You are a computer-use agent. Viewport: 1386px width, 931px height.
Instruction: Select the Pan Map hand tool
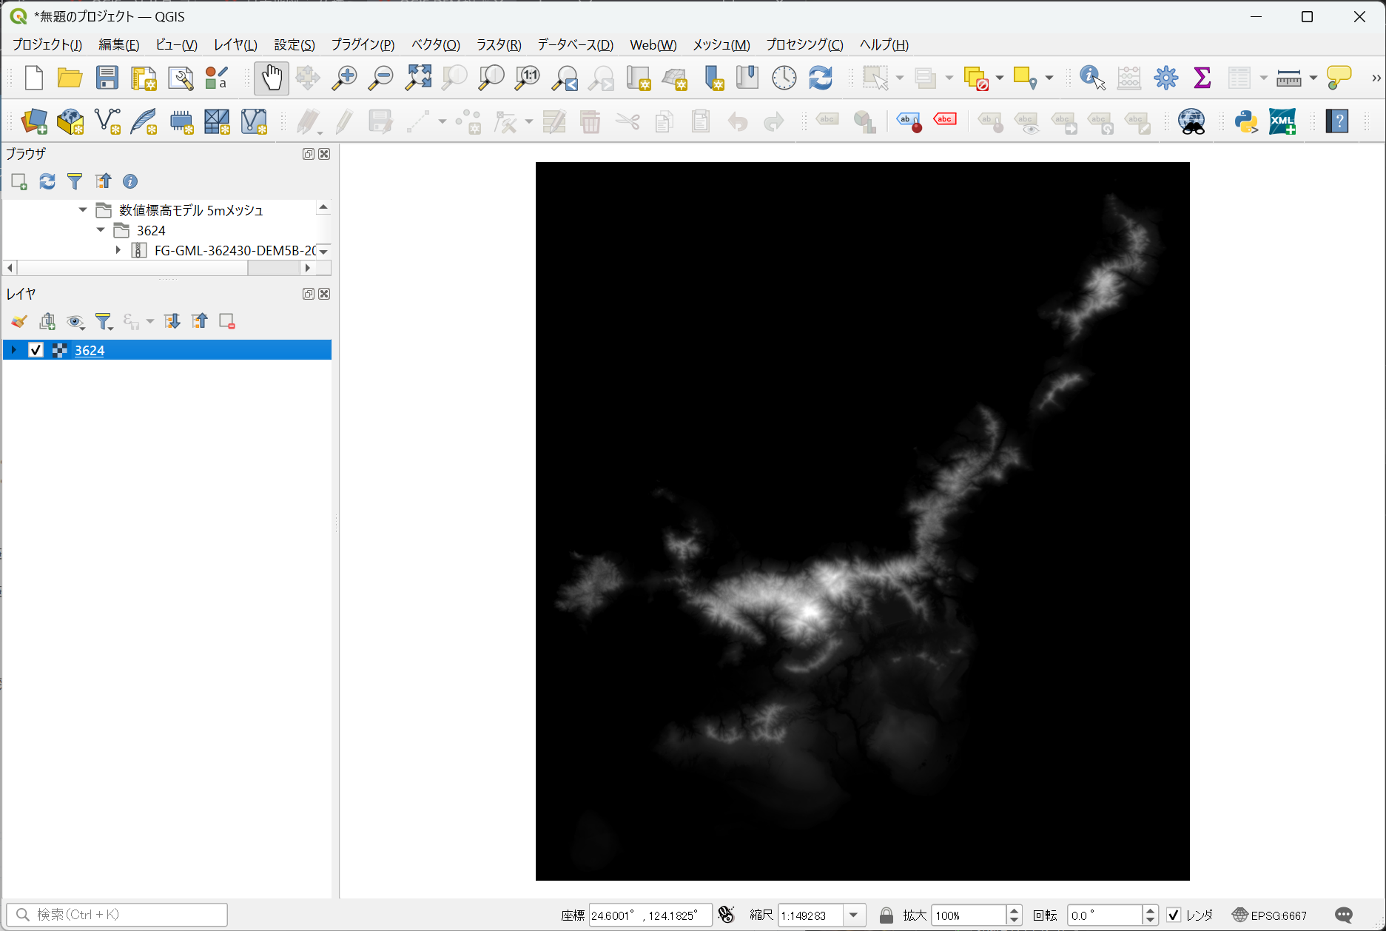click(x=271, y=78)
